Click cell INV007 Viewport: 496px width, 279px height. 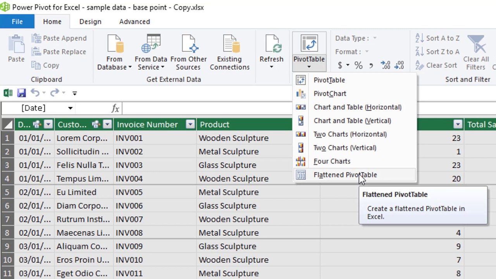(x=155, y=219)
